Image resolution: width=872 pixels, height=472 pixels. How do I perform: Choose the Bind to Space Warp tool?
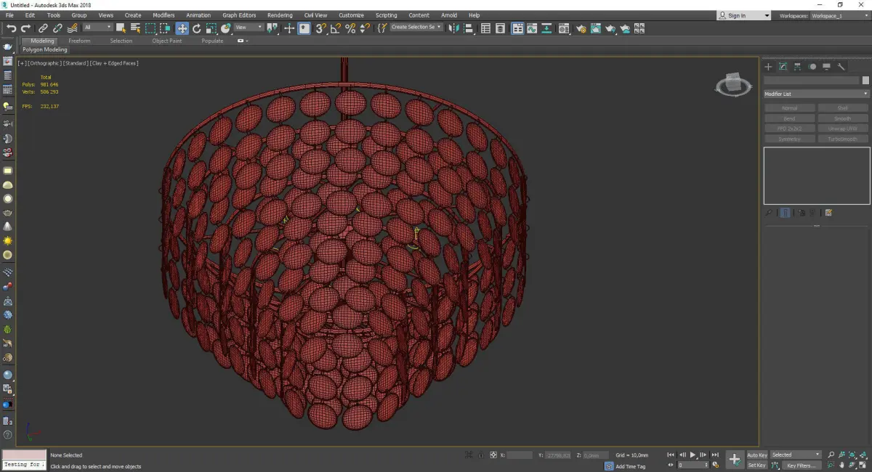72,28
